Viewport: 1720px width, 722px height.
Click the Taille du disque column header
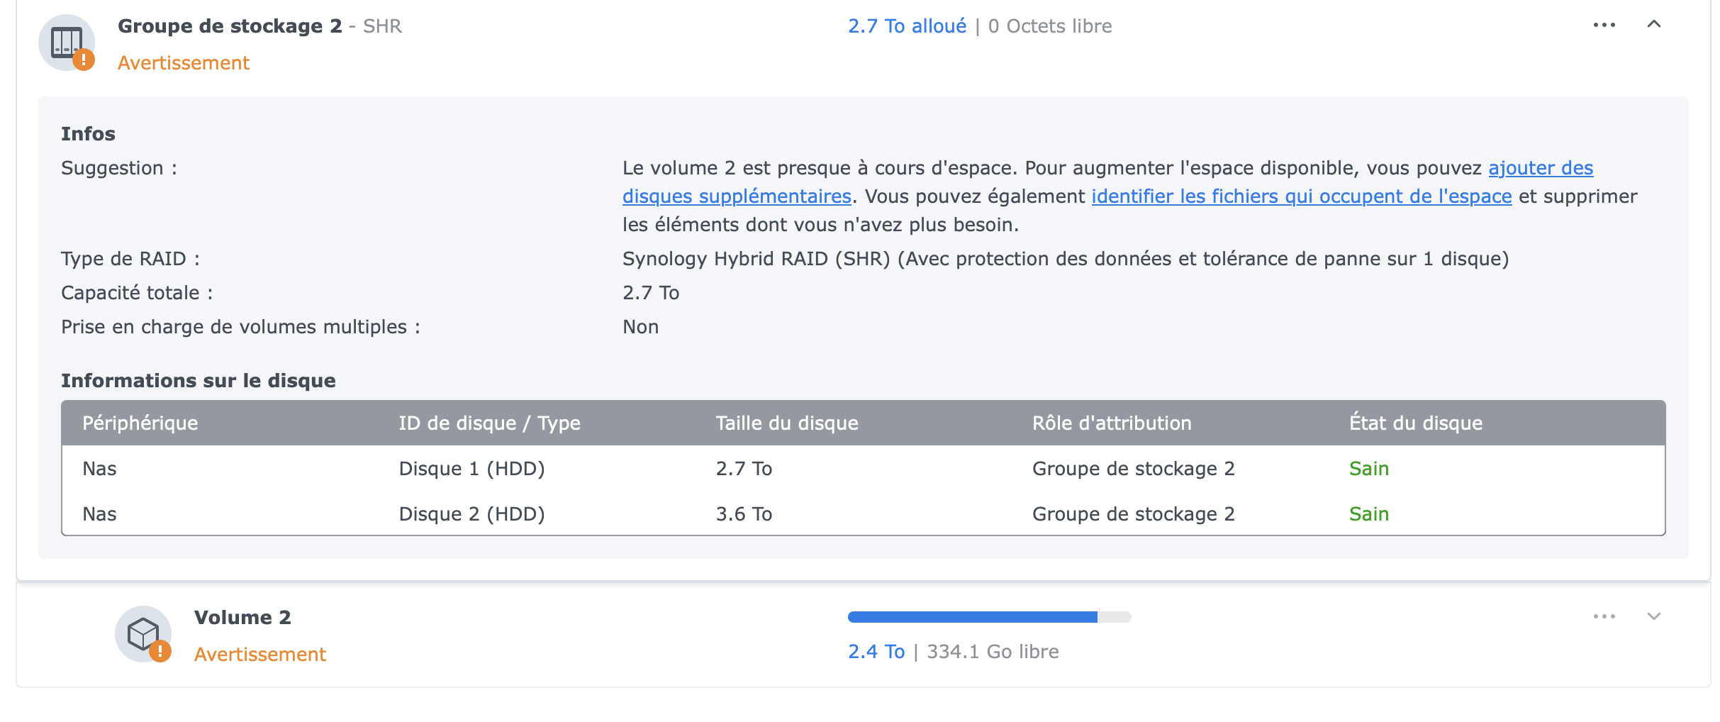pos(787,423)
